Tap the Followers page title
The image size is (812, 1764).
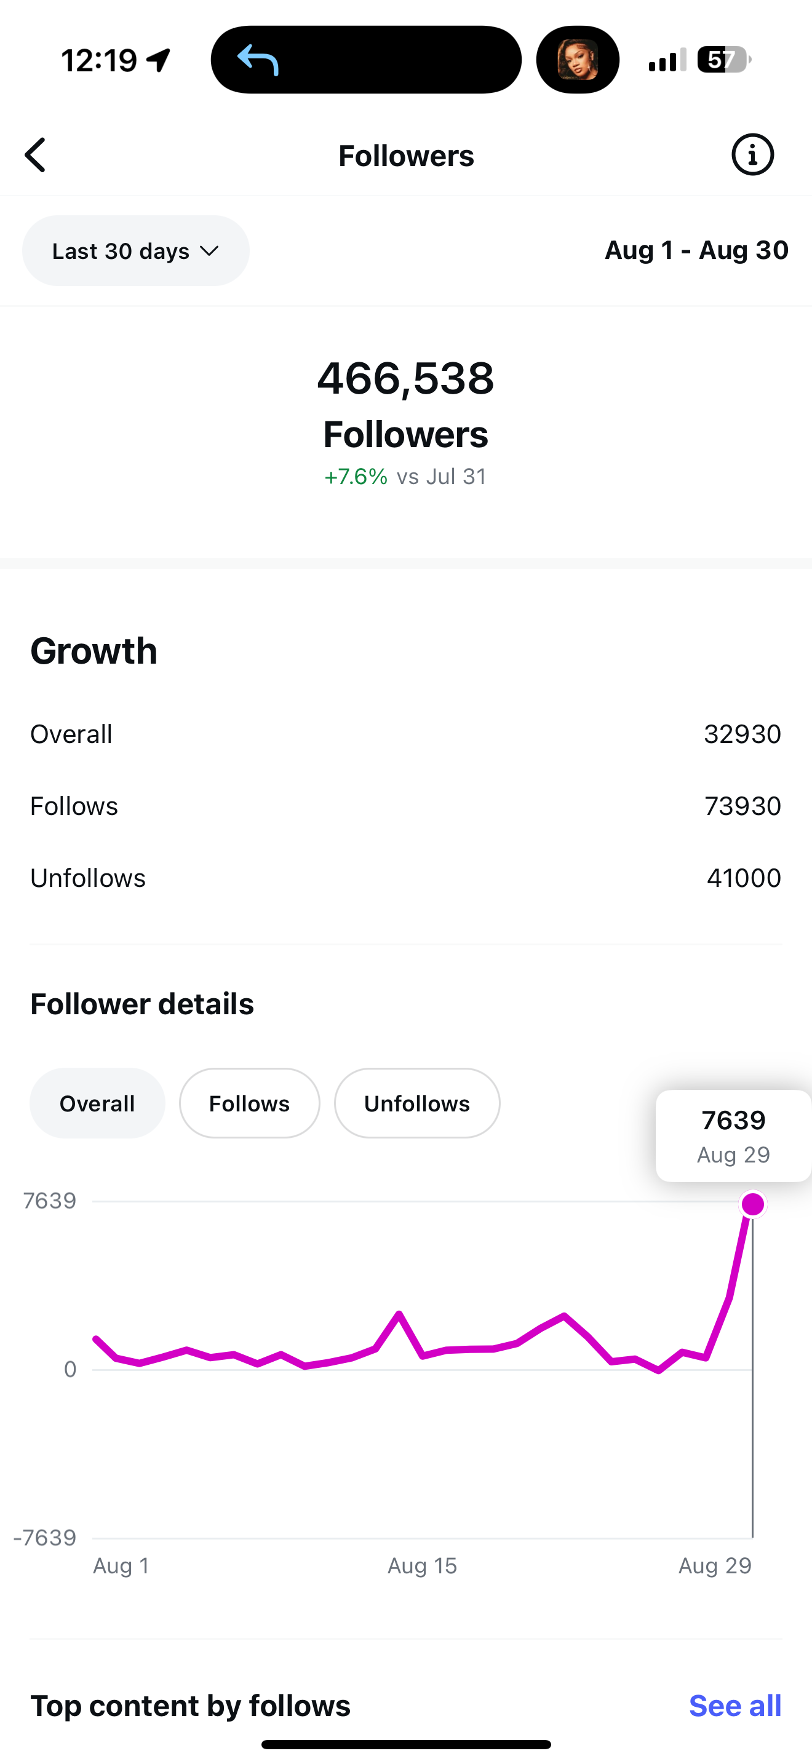tap(406, 156)
